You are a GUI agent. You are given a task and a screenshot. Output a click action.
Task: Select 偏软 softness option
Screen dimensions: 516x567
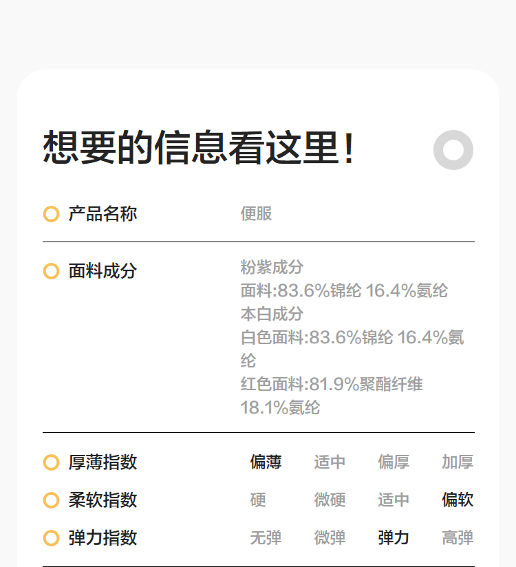(458, 500)
